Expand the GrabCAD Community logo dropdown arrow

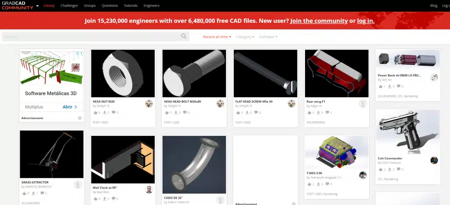(38, 5)
